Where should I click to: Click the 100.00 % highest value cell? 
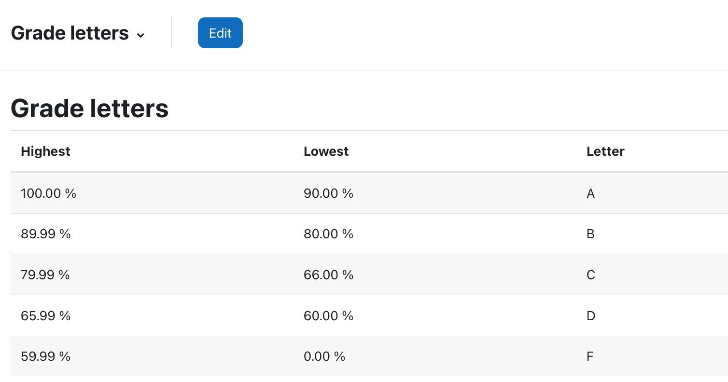click(48, 193)
